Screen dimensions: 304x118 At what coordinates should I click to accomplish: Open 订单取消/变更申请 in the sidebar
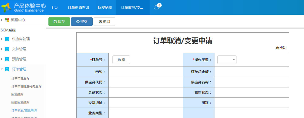pyautogui.click(x=24, y=110)
